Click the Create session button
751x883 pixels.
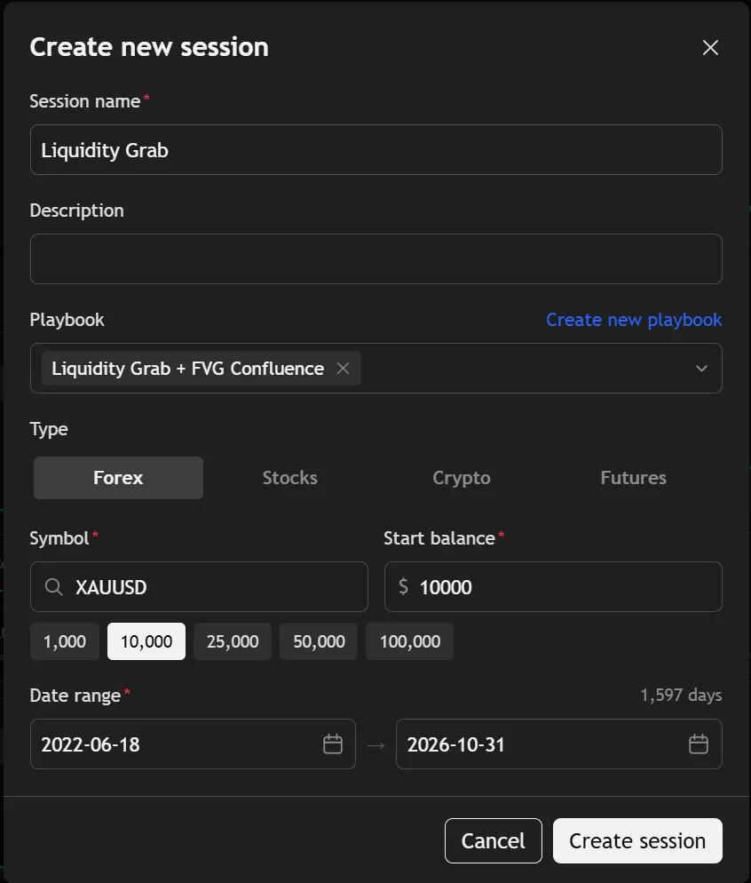(637, 840)
